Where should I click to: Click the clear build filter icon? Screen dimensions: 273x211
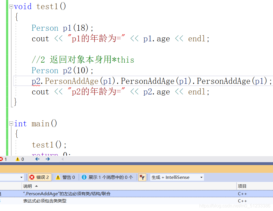(142, 177)
